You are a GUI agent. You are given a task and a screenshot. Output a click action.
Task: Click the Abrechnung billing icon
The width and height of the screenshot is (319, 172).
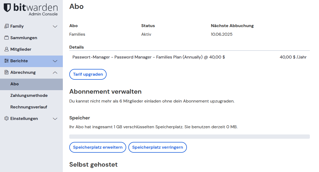point(6,72)
